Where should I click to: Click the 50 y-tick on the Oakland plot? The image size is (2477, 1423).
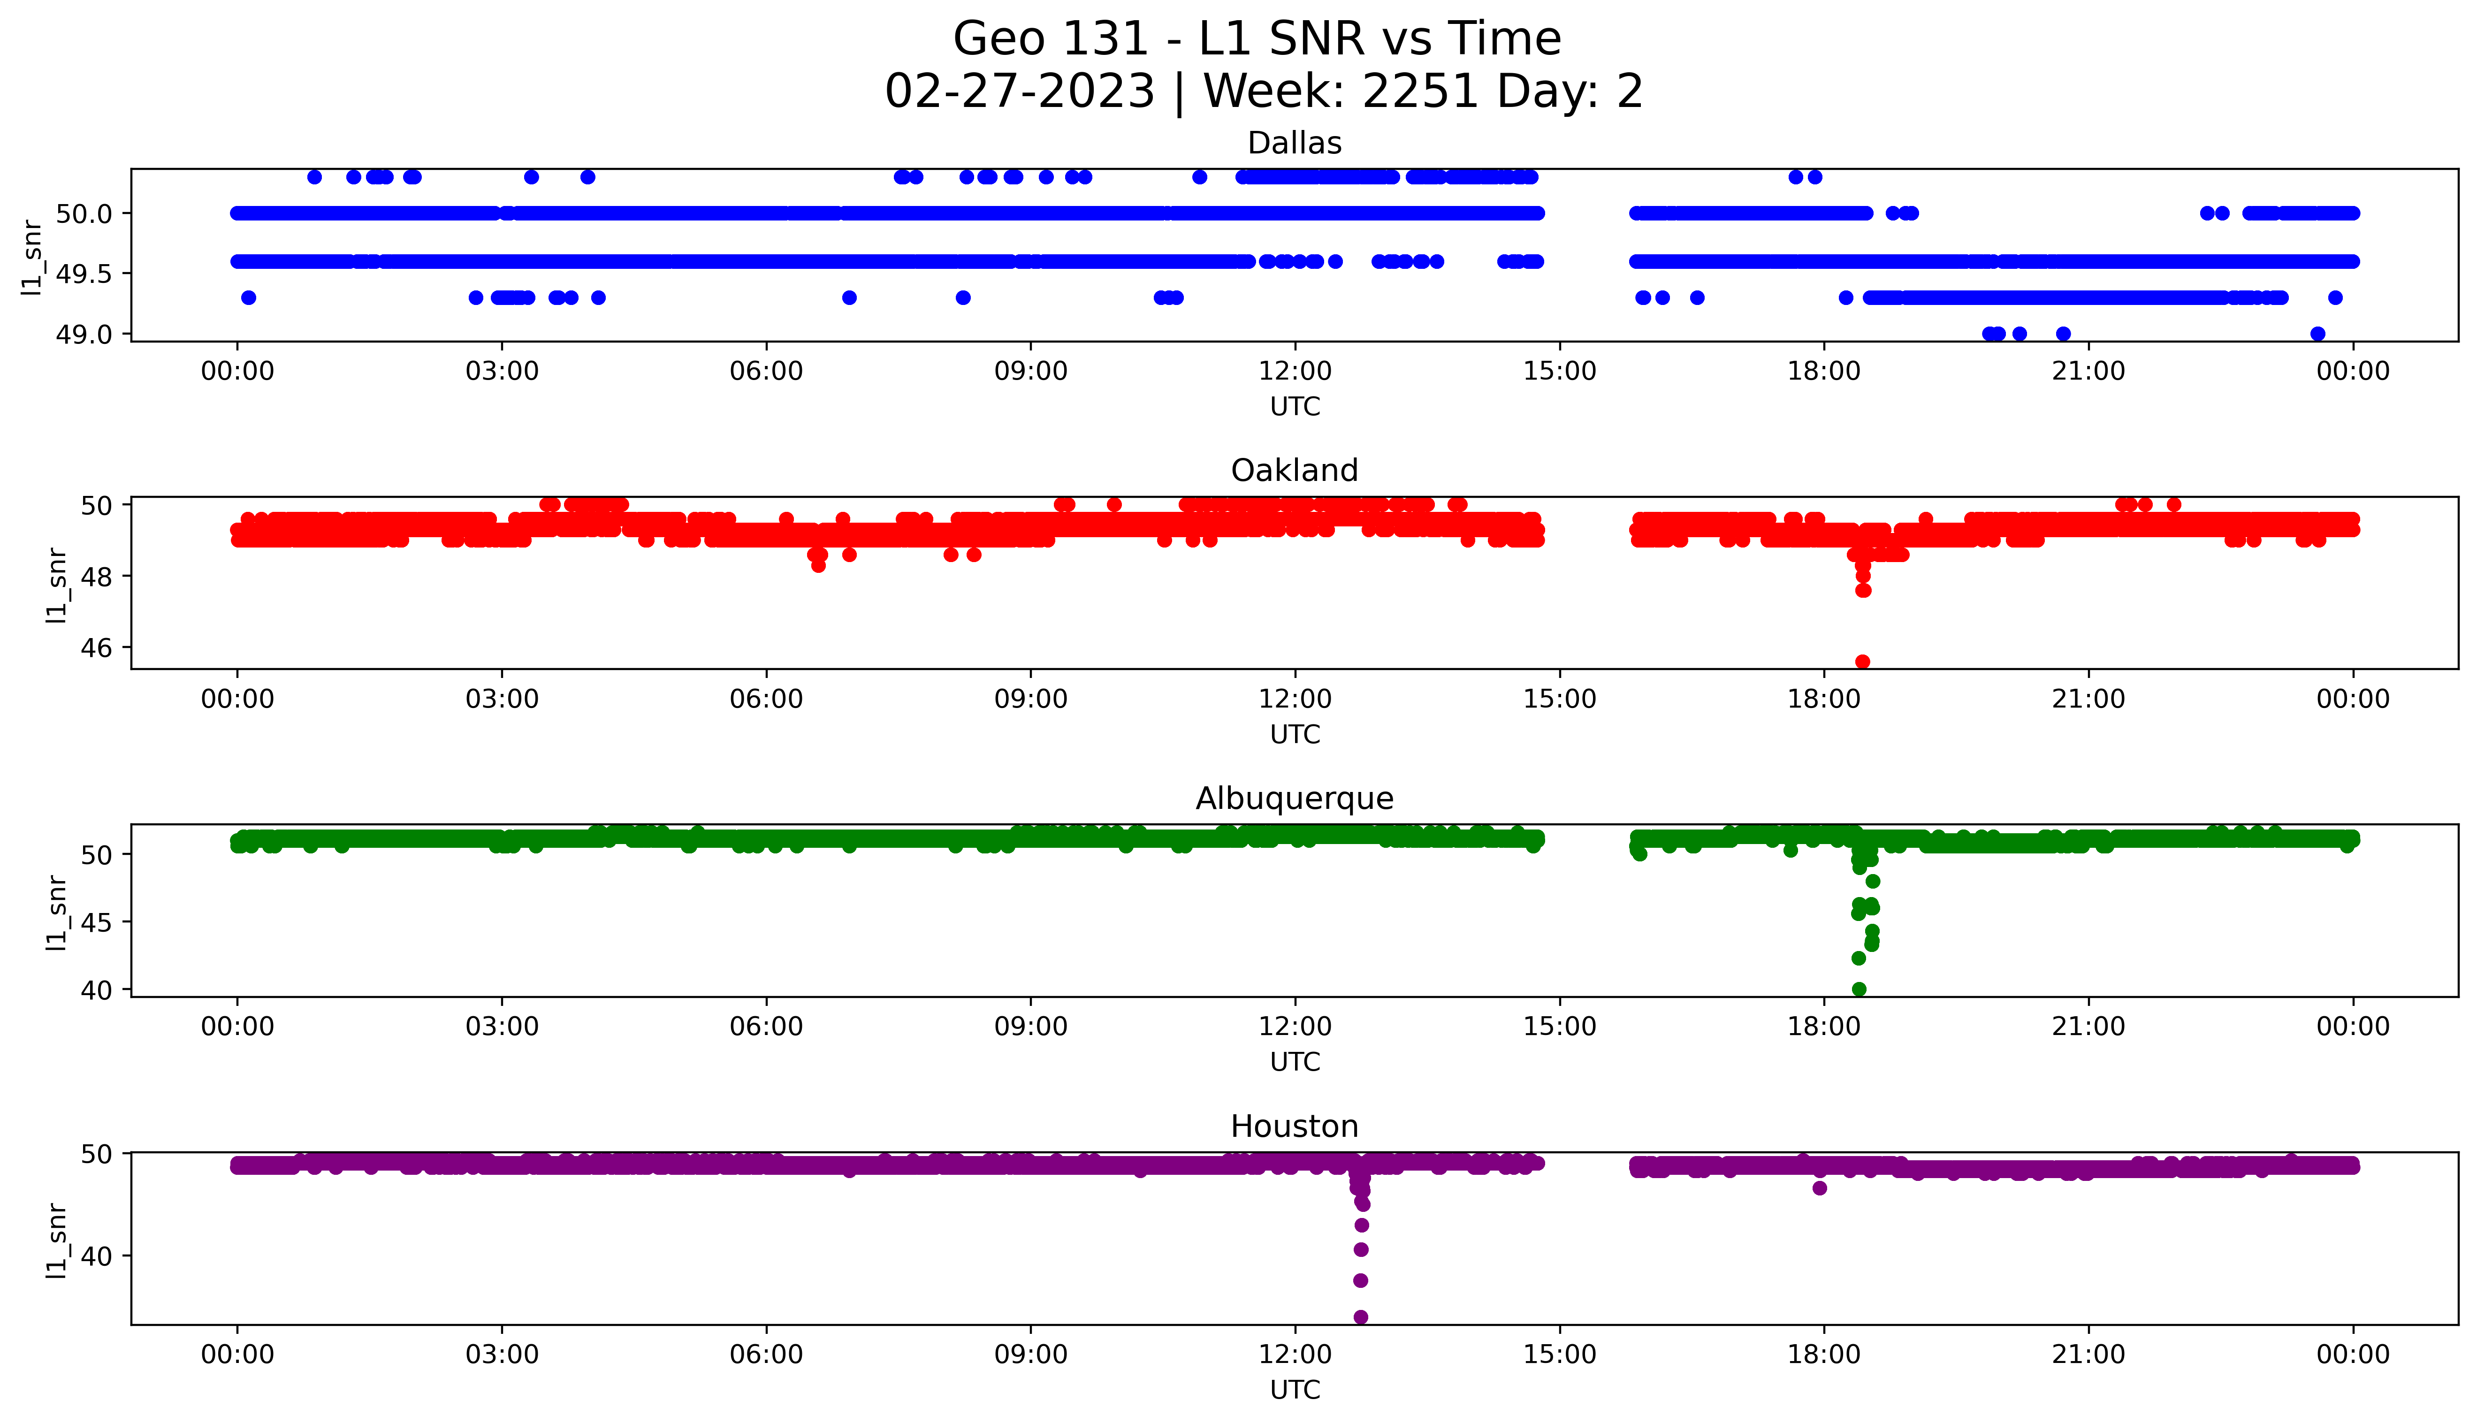[x=98, y=505]
